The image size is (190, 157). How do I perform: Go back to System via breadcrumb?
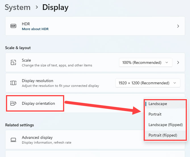18,7
